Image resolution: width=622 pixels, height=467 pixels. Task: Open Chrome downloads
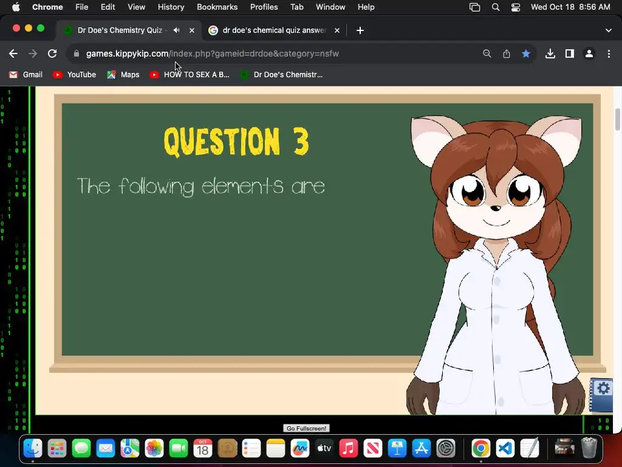550,54
